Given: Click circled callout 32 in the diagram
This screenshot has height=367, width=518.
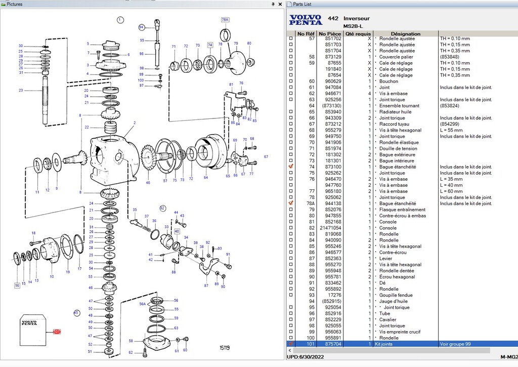Looking at the screenshot, I should point(162,208).
